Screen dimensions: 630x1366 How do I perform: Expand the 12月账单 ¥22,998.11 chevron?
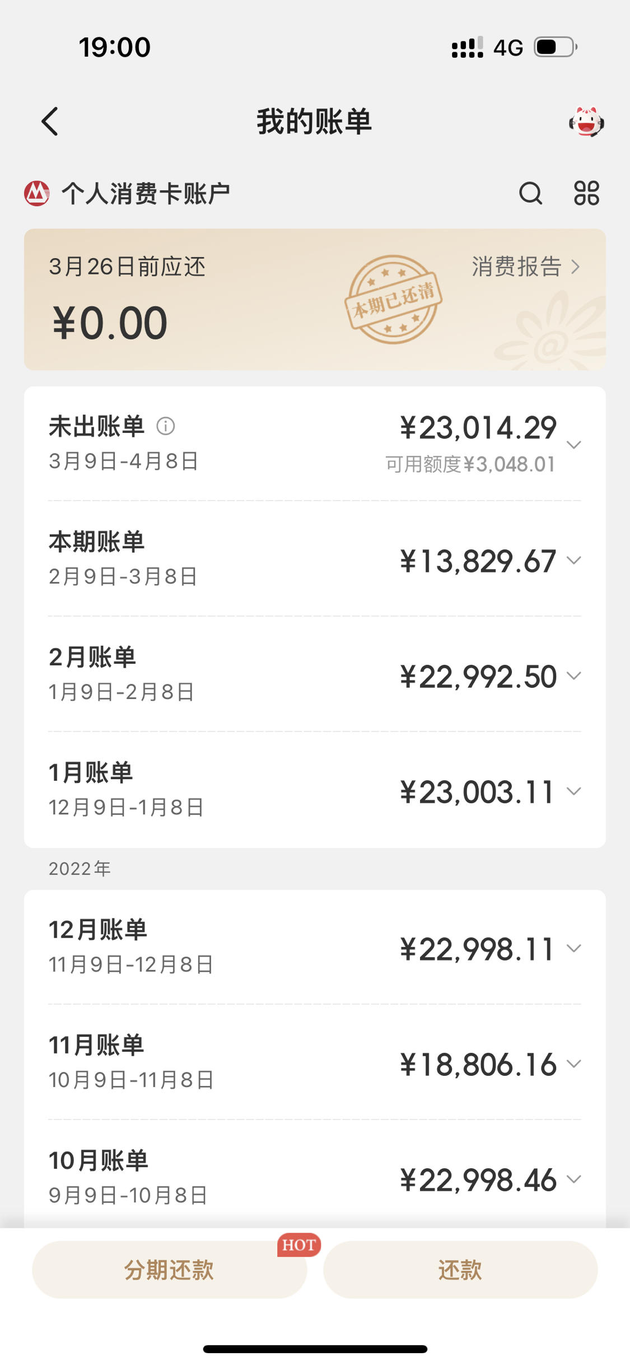574,948
